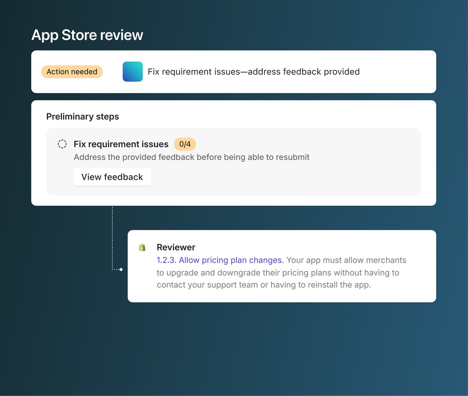Click the teal gradient app icon
Screen dimensions: 468x396
(133, 72)
